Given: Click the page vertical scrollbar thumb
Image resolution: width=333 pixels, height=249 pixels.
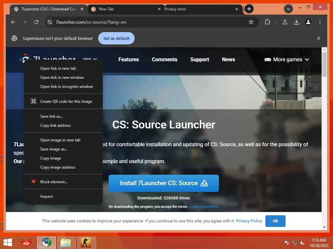Looking at the screenshot, I should [x=324, y=65].
